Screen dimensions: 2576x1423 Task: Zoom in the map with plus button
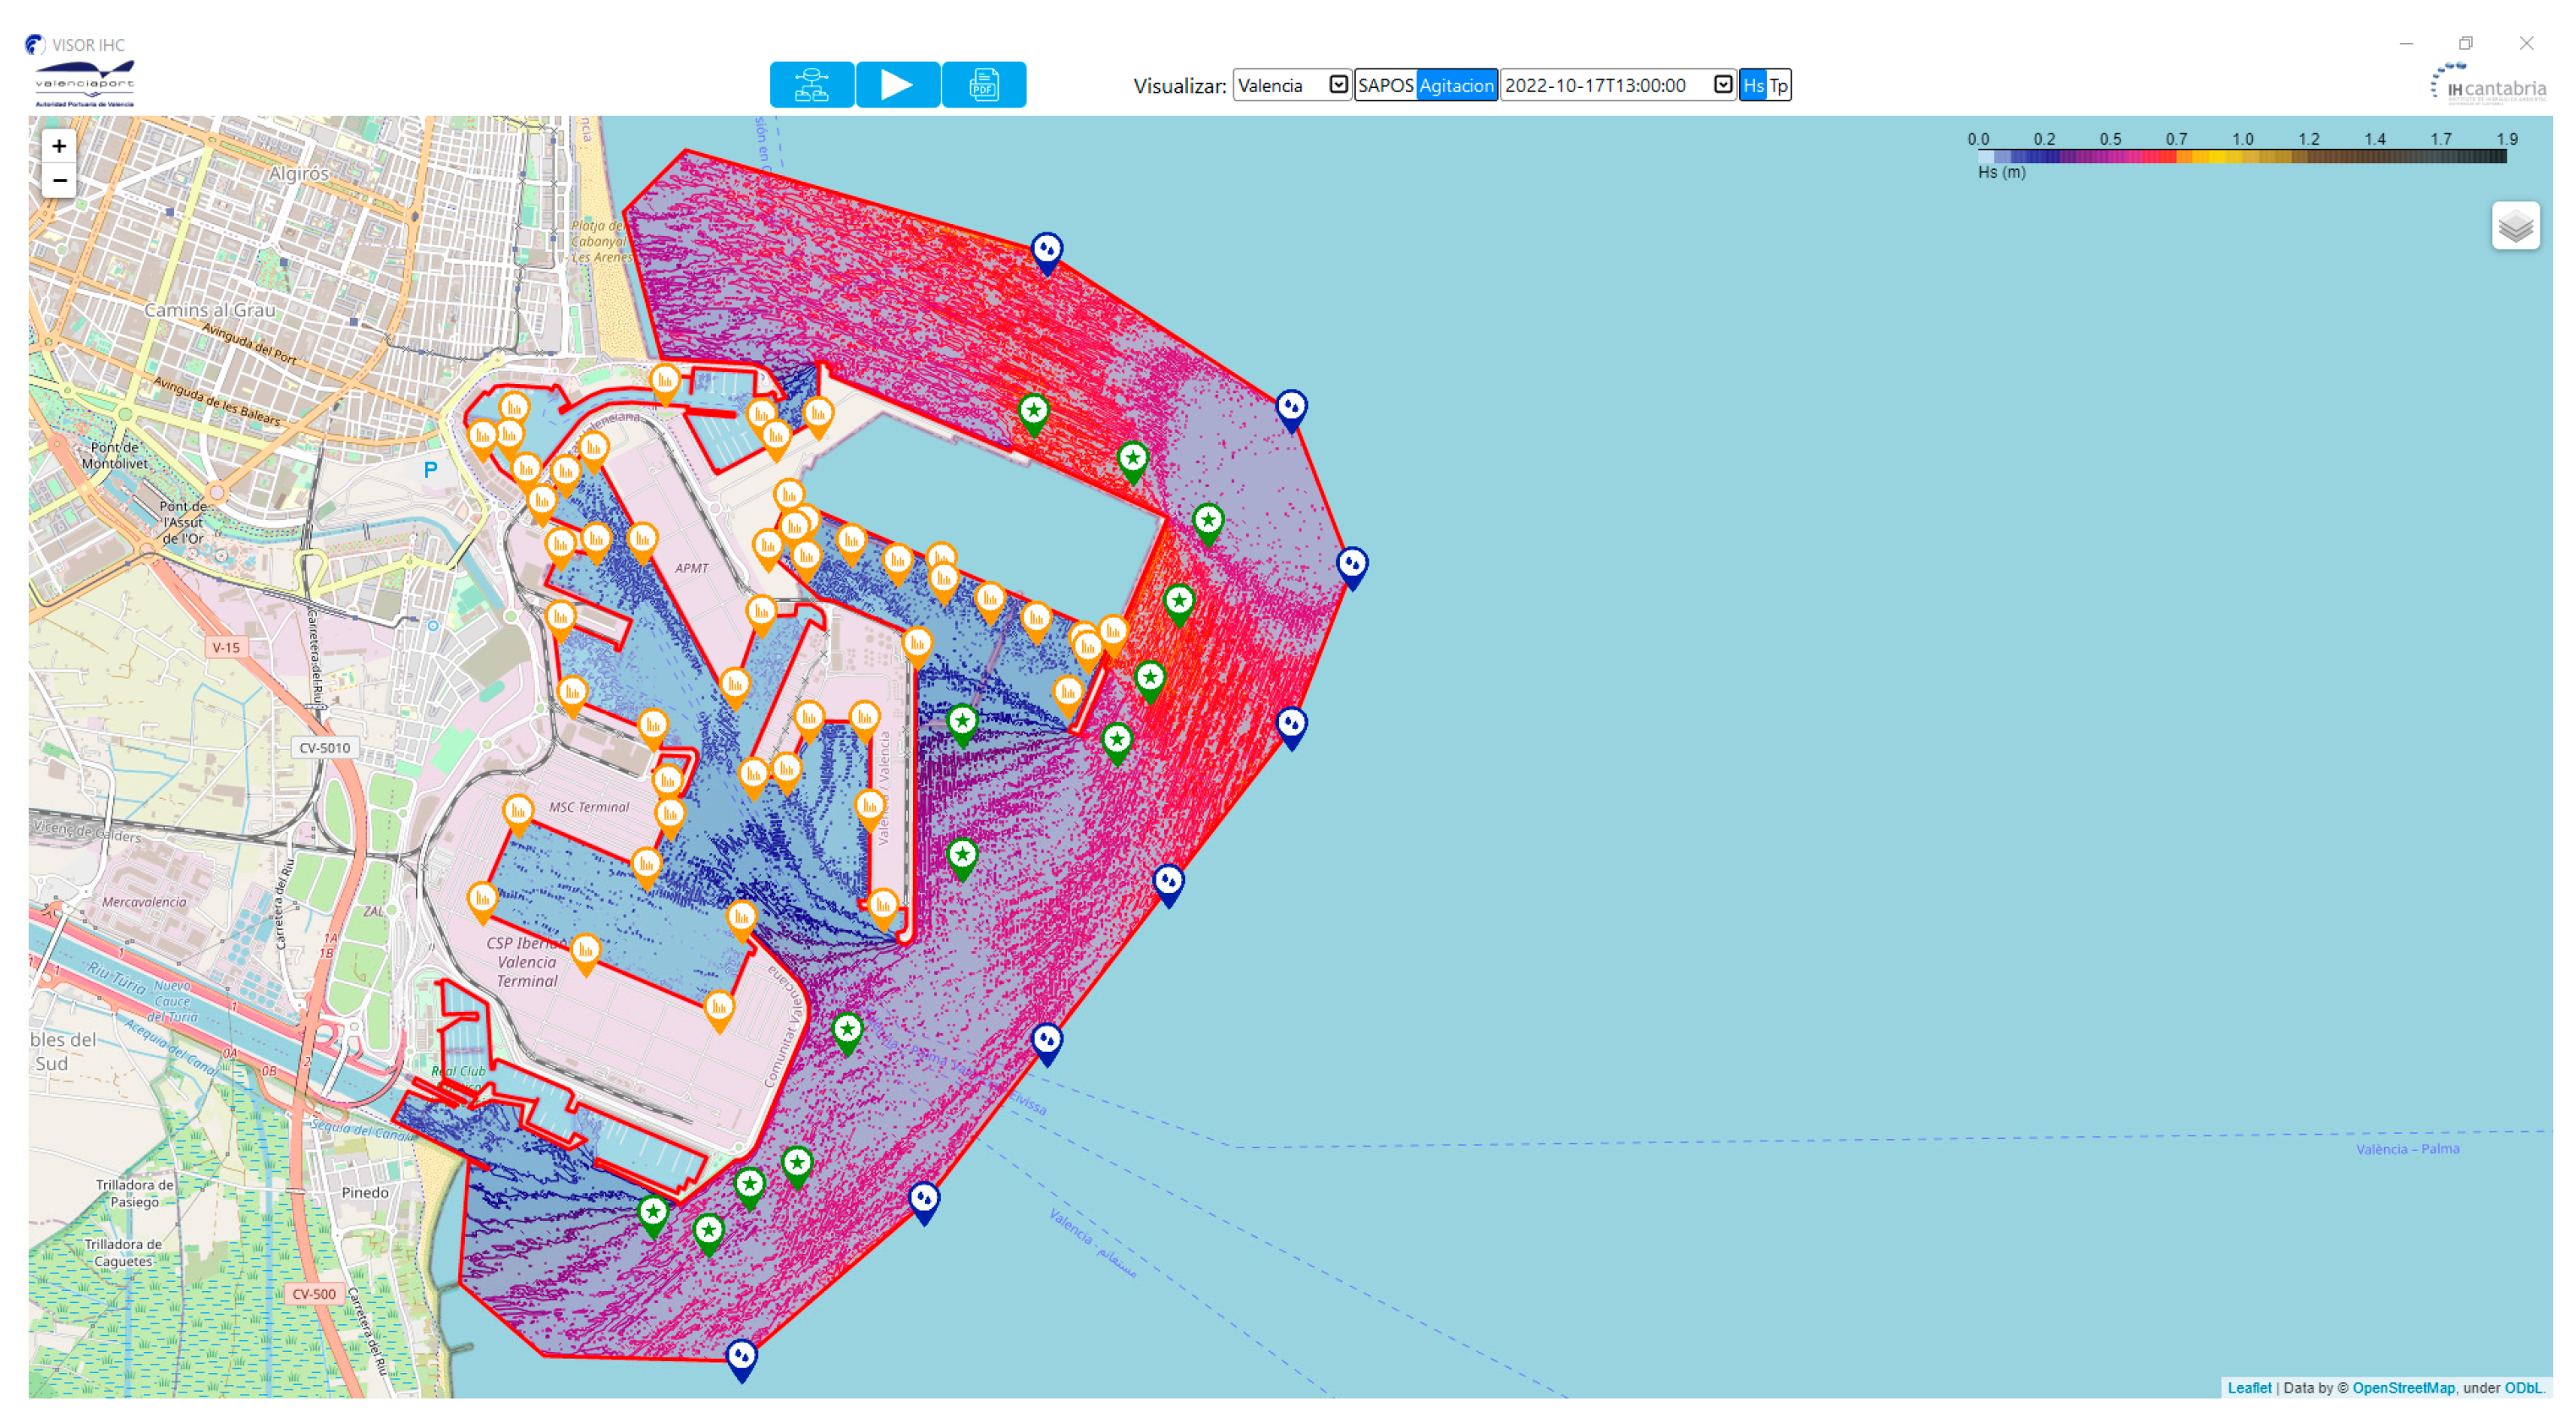pos(59,146)
